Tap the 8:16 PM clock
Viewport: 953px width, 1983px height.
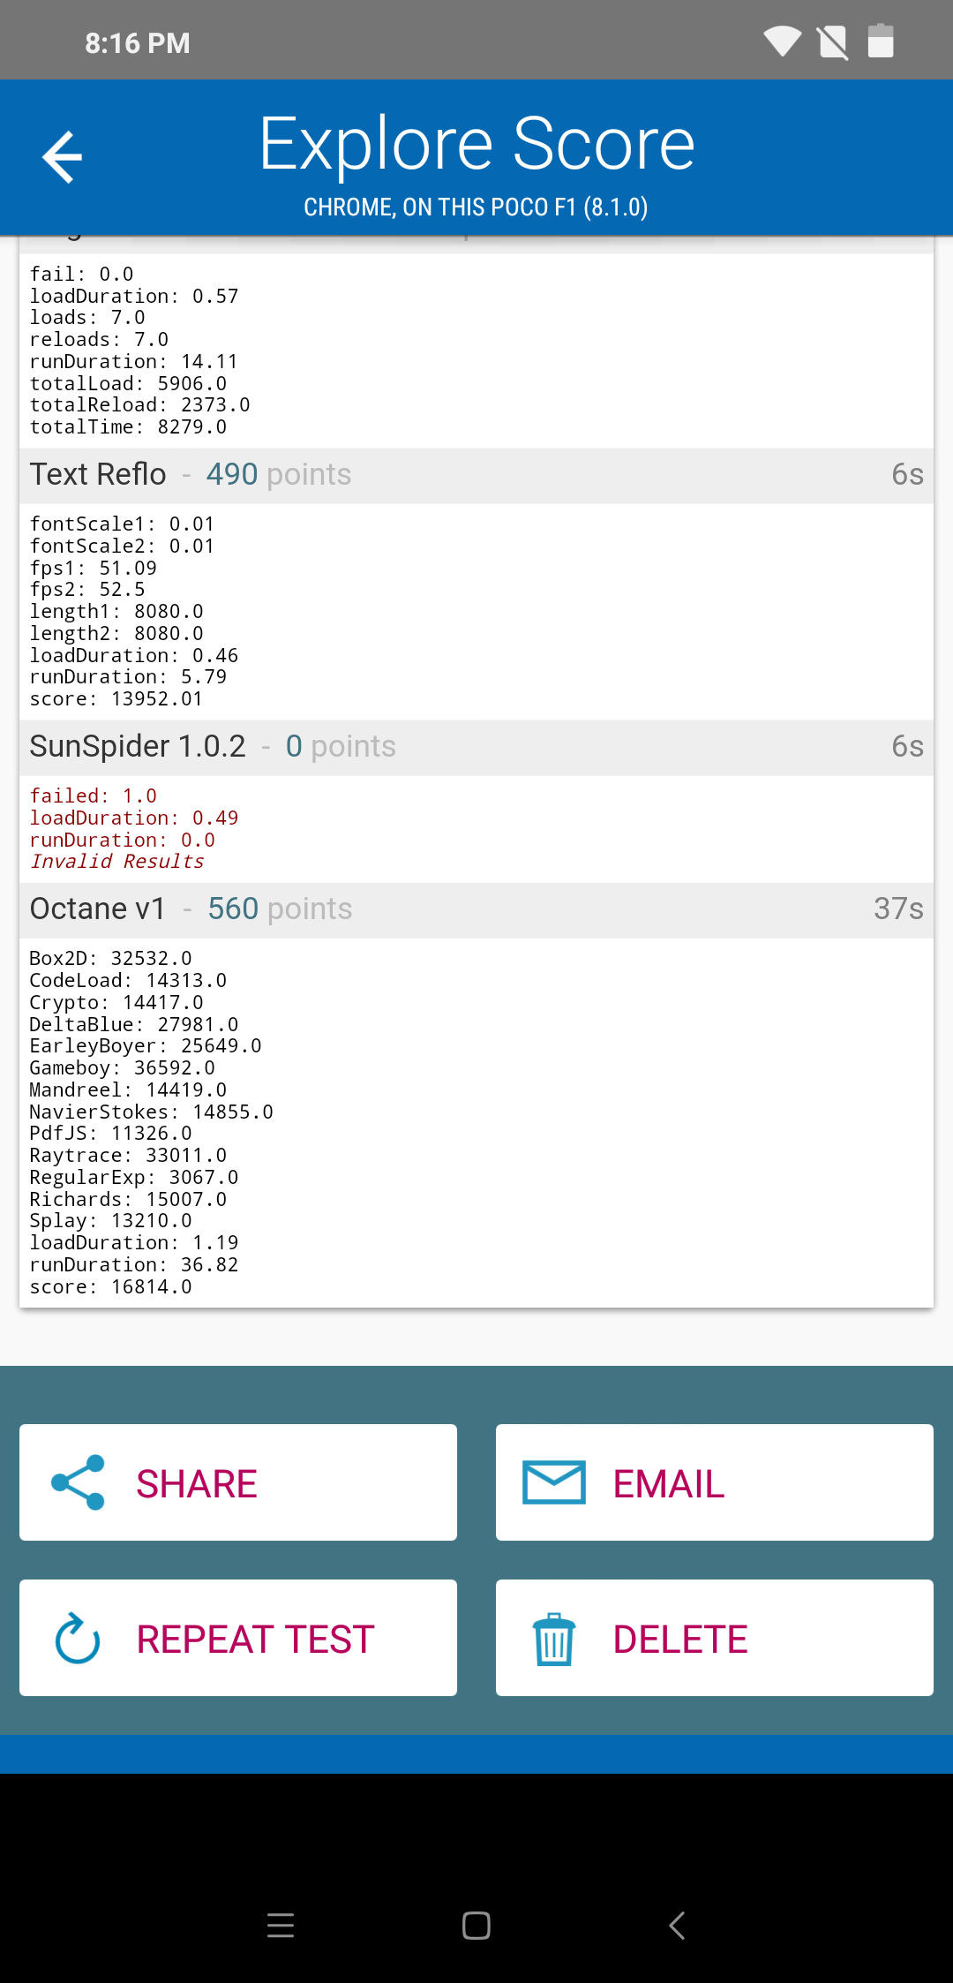[x=138, y=43]
